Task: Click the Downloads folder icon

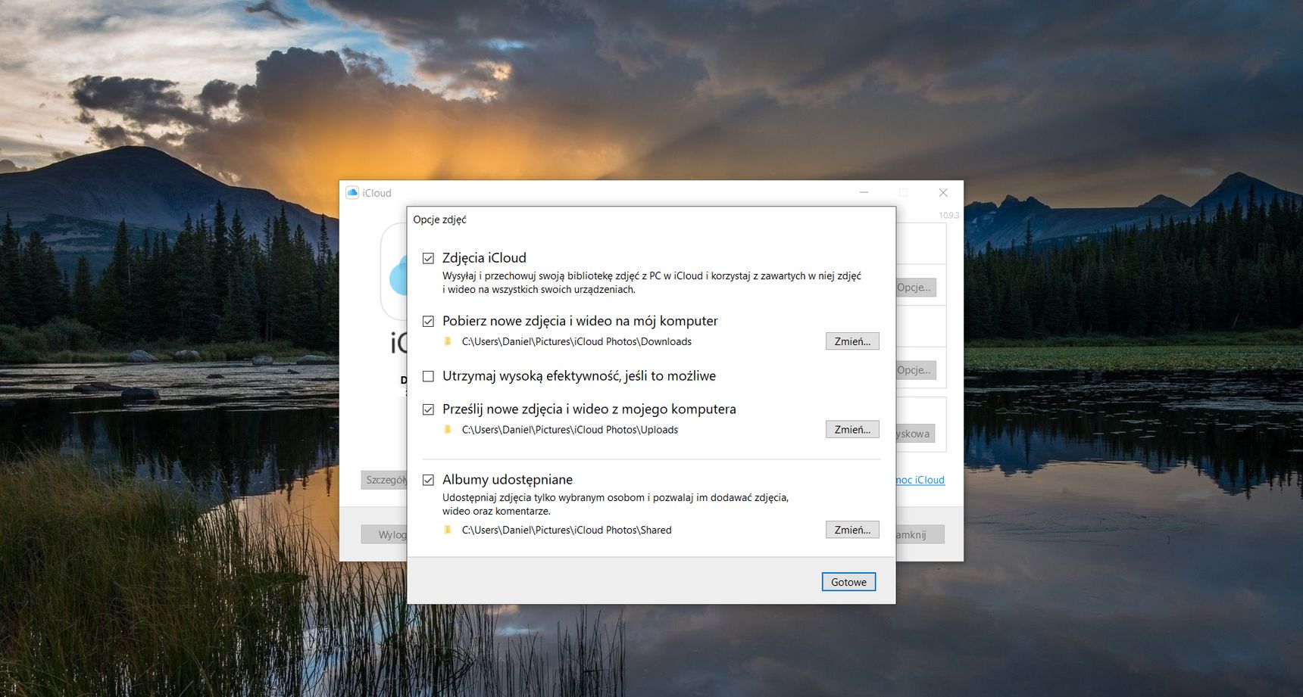Action: 448,341
